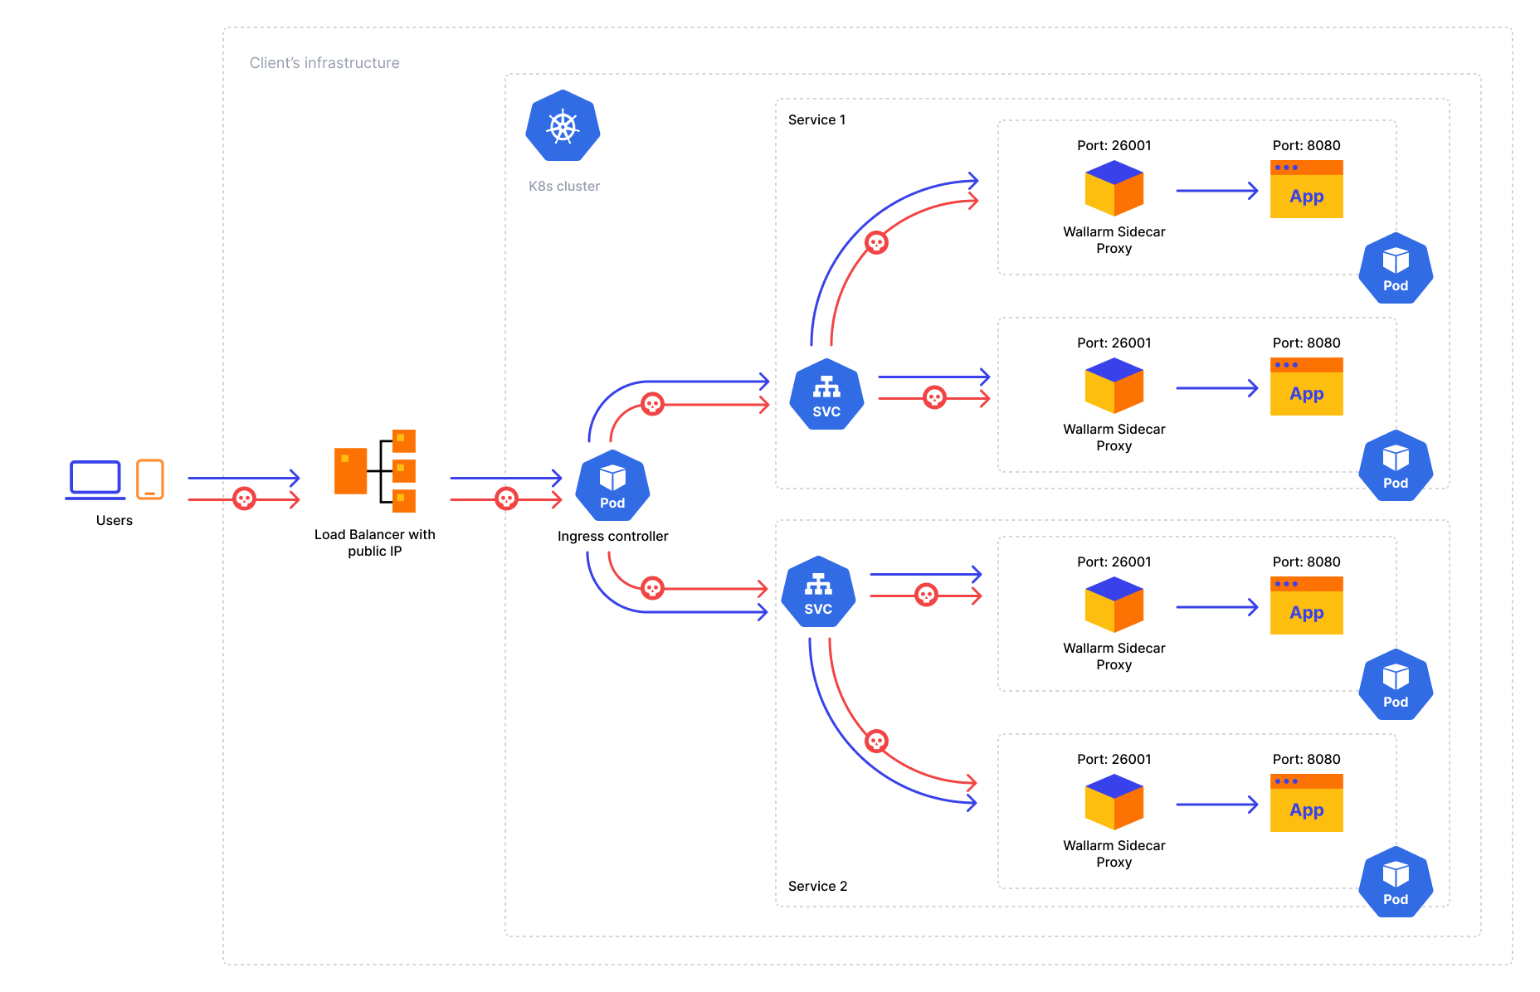Click the App window icon in bottommost pod
Image resolution: width=1540 pixels, height=992 pixels.
click(x=1306, y=803)
